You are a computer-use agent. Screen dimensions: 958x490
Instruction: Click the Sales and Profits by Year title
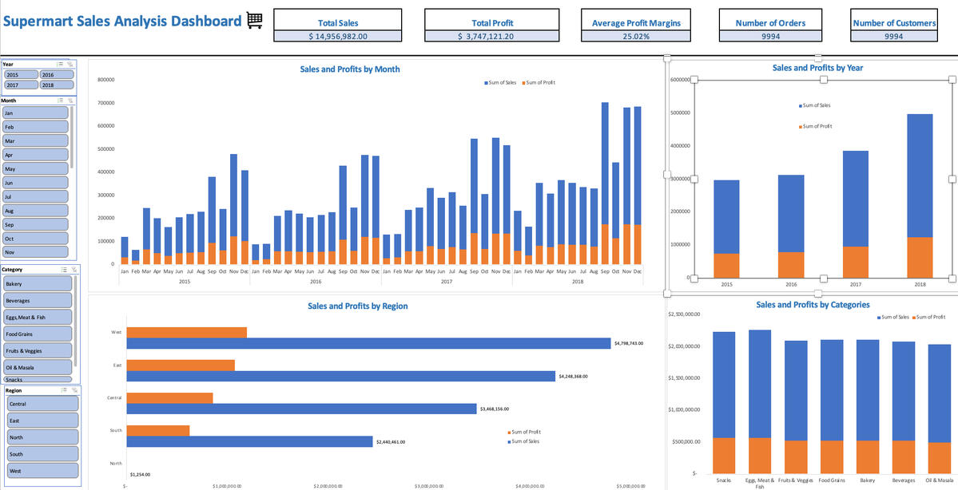[x=817, y=68]
